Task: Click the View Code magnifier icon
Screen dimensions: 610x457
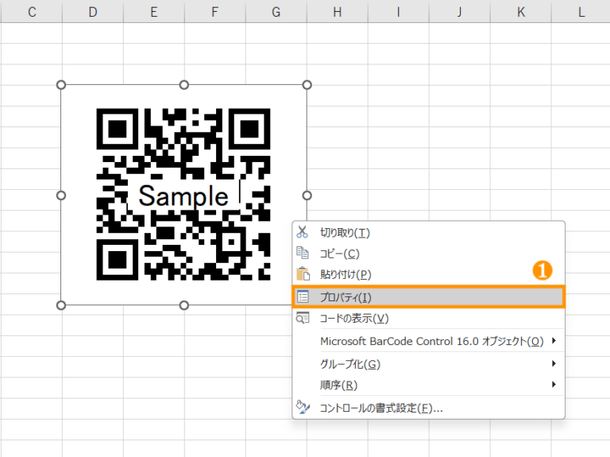Action: click(x=302, y=318)
